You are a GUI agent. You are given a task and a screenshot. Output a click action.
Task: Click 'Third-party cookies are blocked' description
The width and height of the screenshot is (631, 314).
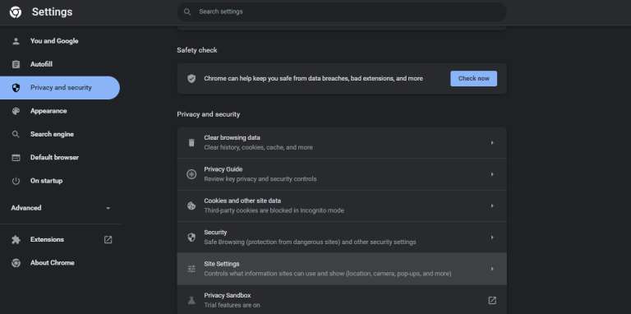[274, 210]
